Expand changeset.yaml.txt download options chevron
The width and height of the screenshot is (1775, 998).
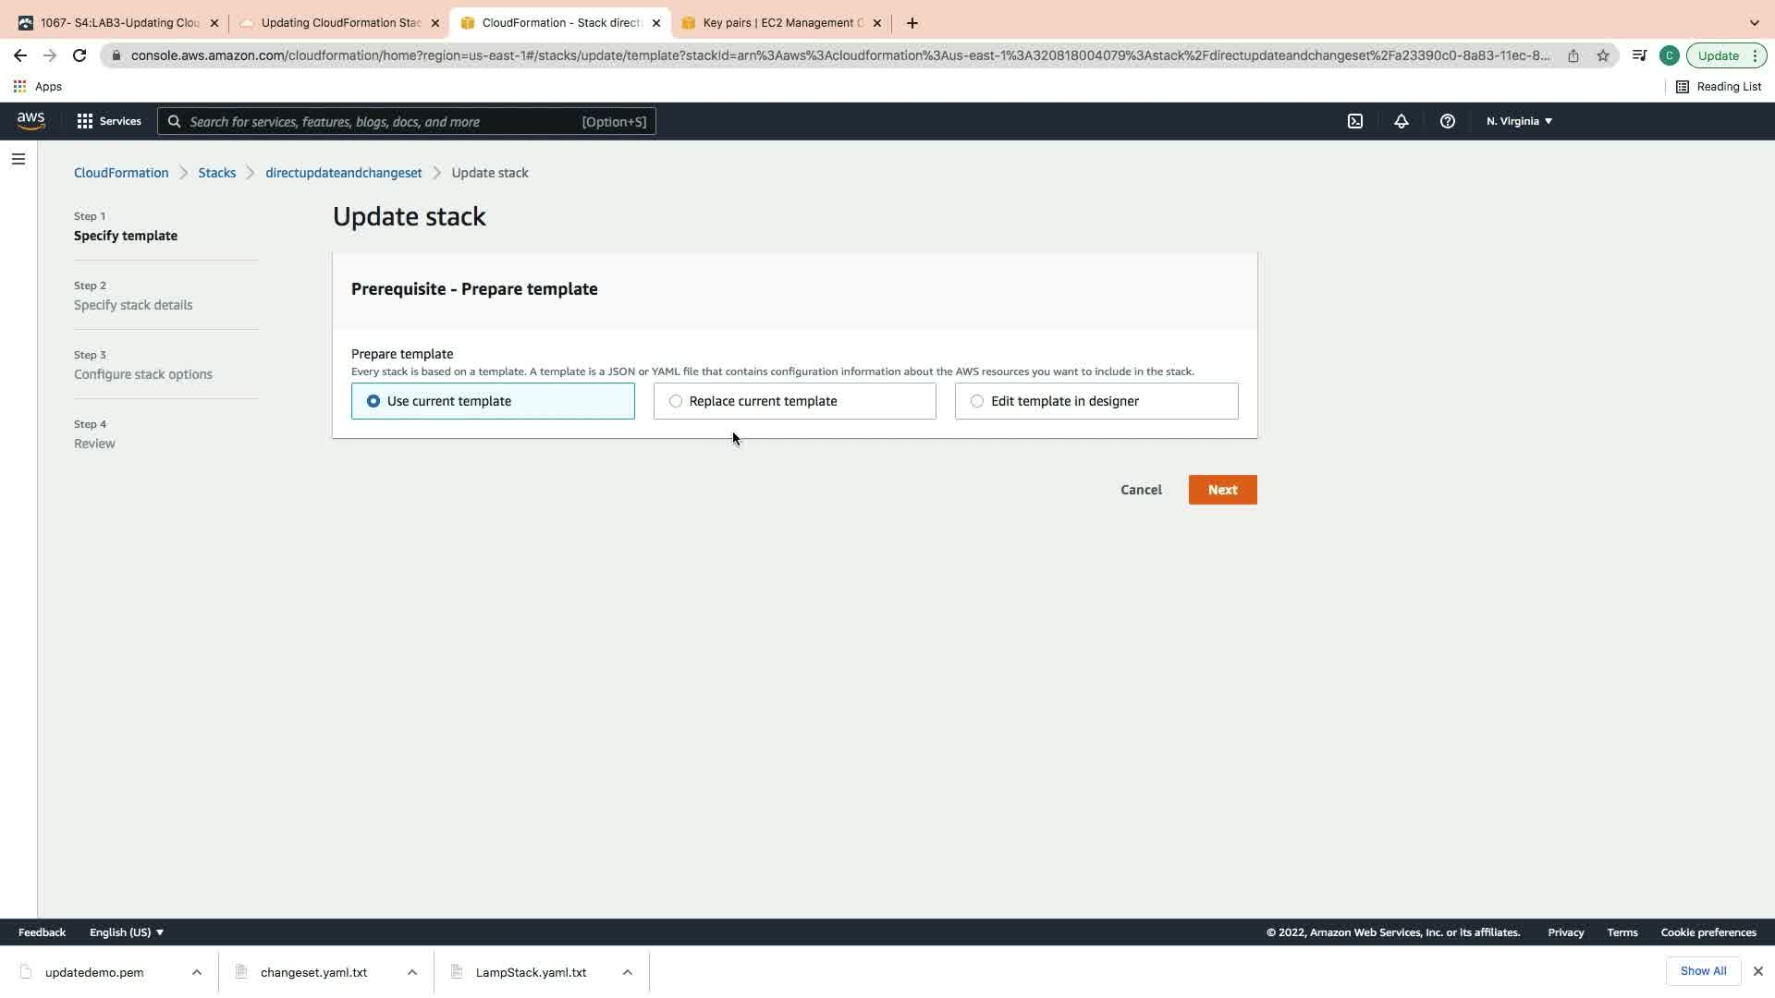412,972
